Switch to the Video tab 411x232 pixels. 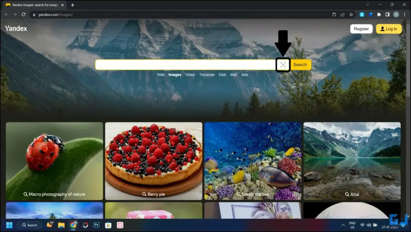[x=190, y=75]
